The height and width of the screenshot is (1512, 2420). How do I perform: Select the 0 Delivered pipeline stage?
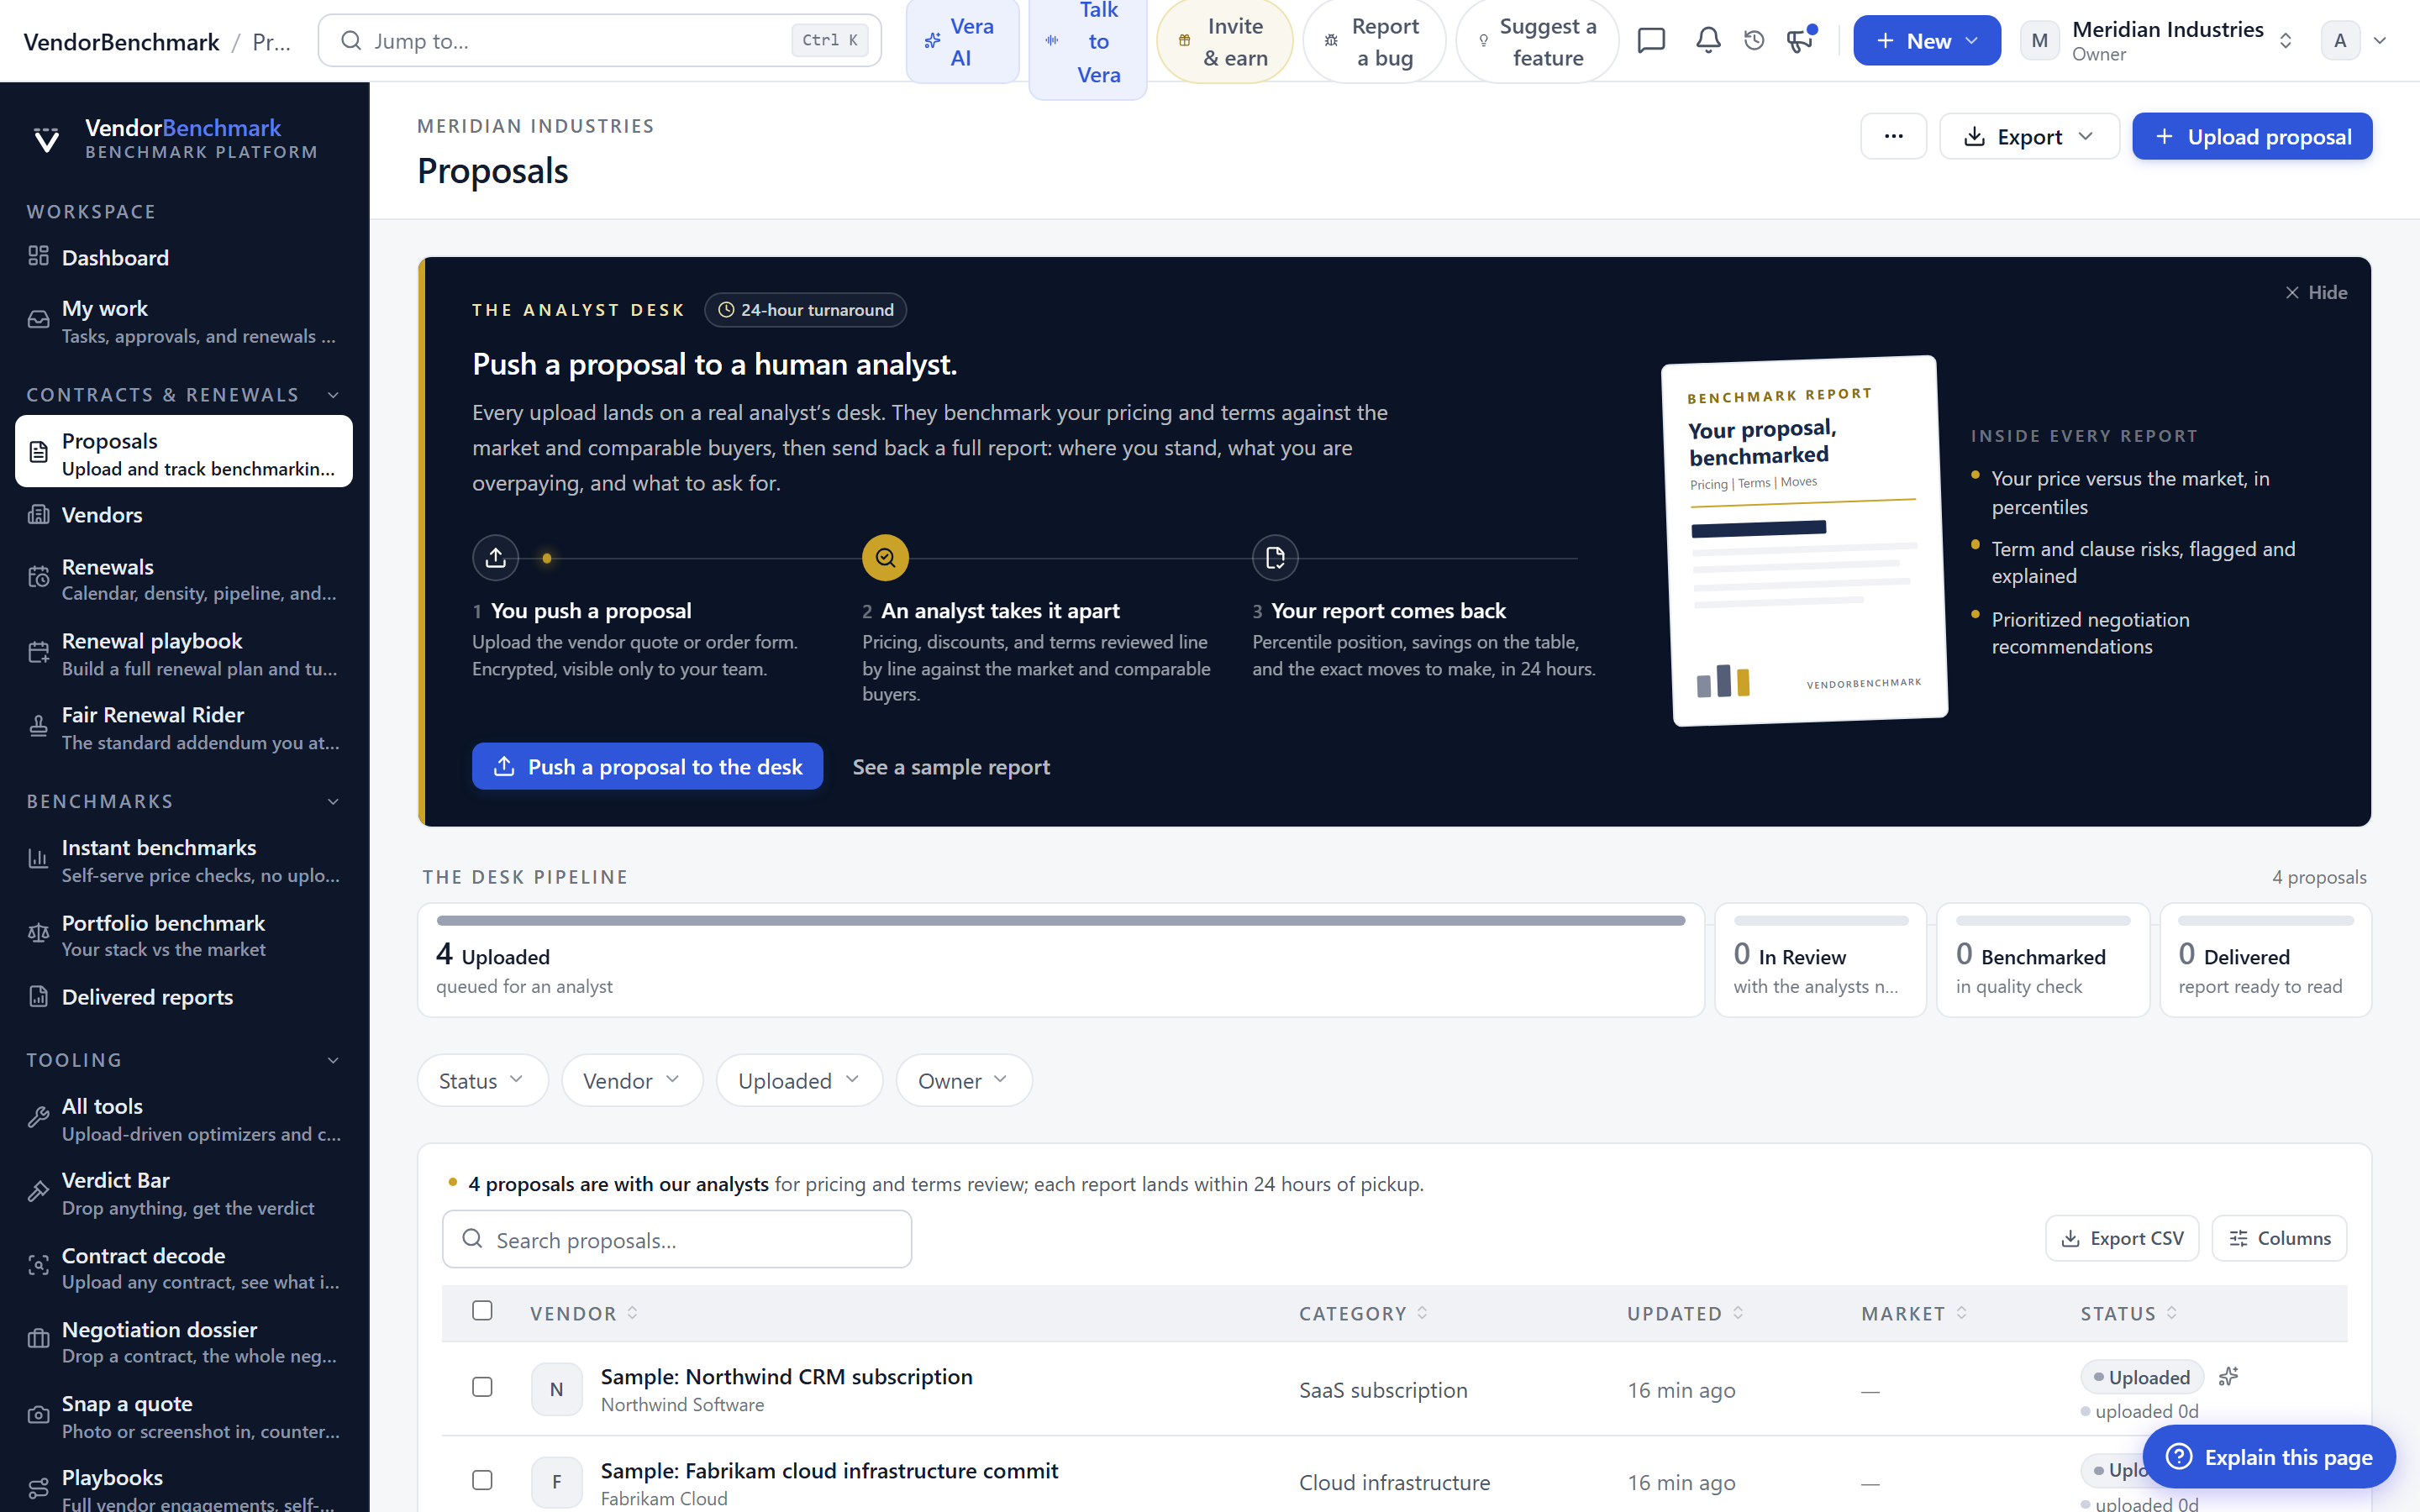[x=2265, y=960]
